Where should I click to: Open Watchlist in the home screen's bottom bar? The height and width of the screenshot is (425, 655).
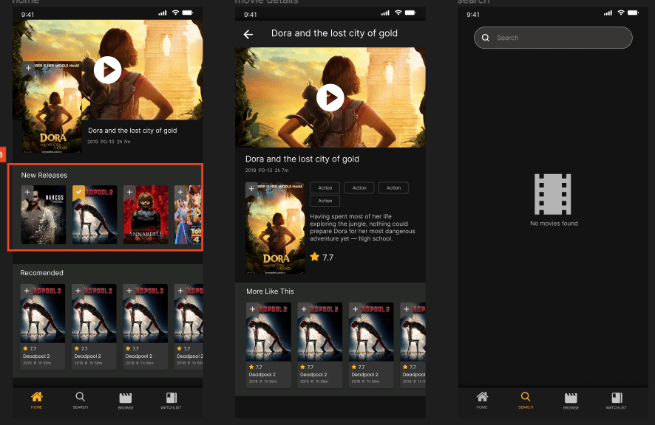coord(171,400)
